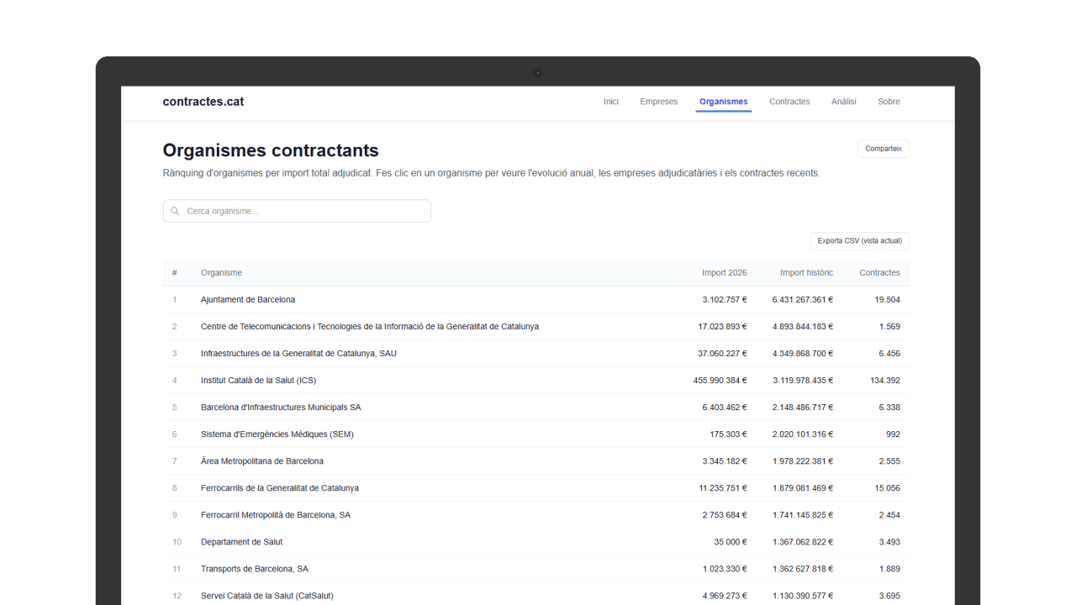Click Exporta CSV (vista actual) button
The height and width of the screenshot is (605, 1076).
pyautogui.click(x=859, y=240)
